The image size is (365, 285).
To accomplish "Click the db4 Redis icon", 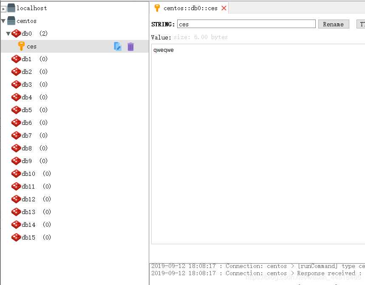I will 16,97.
